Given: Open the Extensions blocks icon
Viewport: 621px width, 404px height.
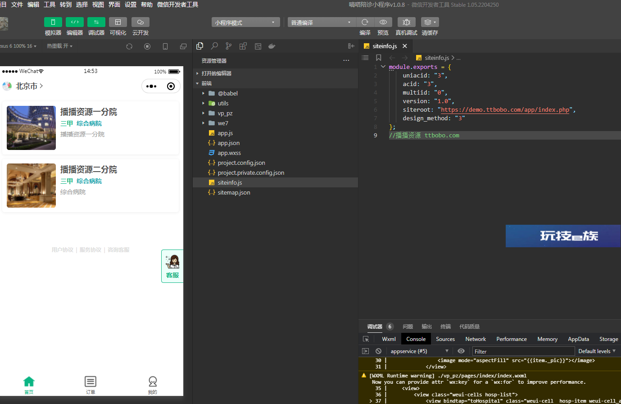Looking at the screenshot, I should pos(243,46).
